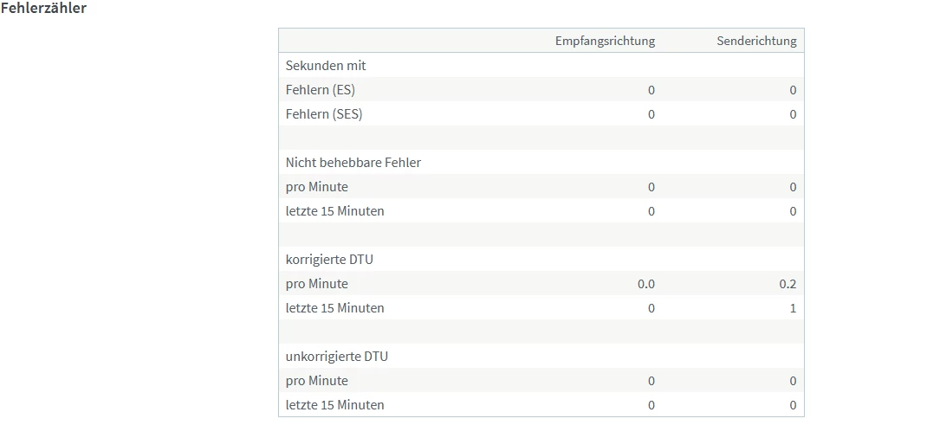The image size is (927, 425).
Task: Click Fehlern (ES) Empfangsrichtung value
Action: 651,89
